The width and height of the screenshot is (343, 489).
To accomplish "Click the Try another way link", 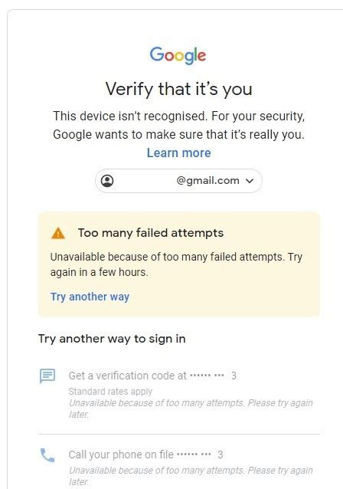I will (x=90, y=297).
